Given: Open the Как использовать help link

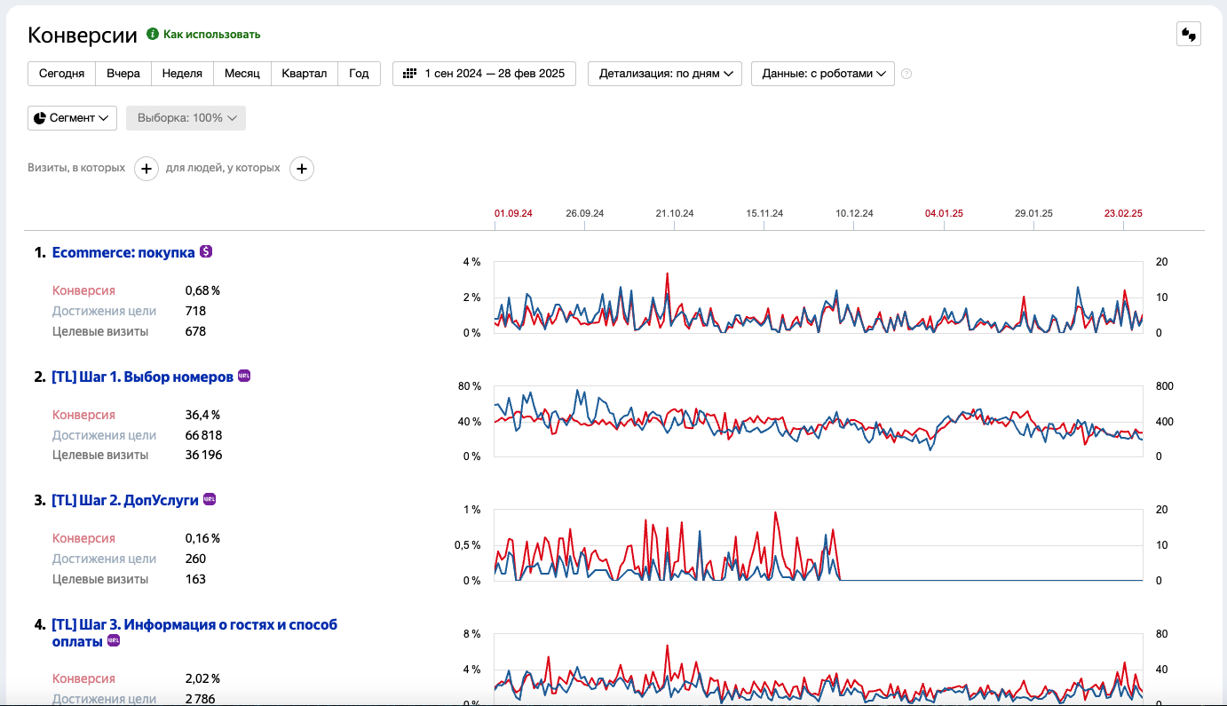Looking at the screenshot, I should click(x=211, y=35).
